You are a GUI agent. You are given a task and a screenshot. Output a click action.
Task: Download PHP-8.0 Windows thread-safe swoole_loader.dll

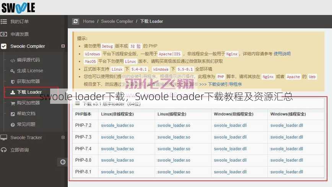(287, 160)
